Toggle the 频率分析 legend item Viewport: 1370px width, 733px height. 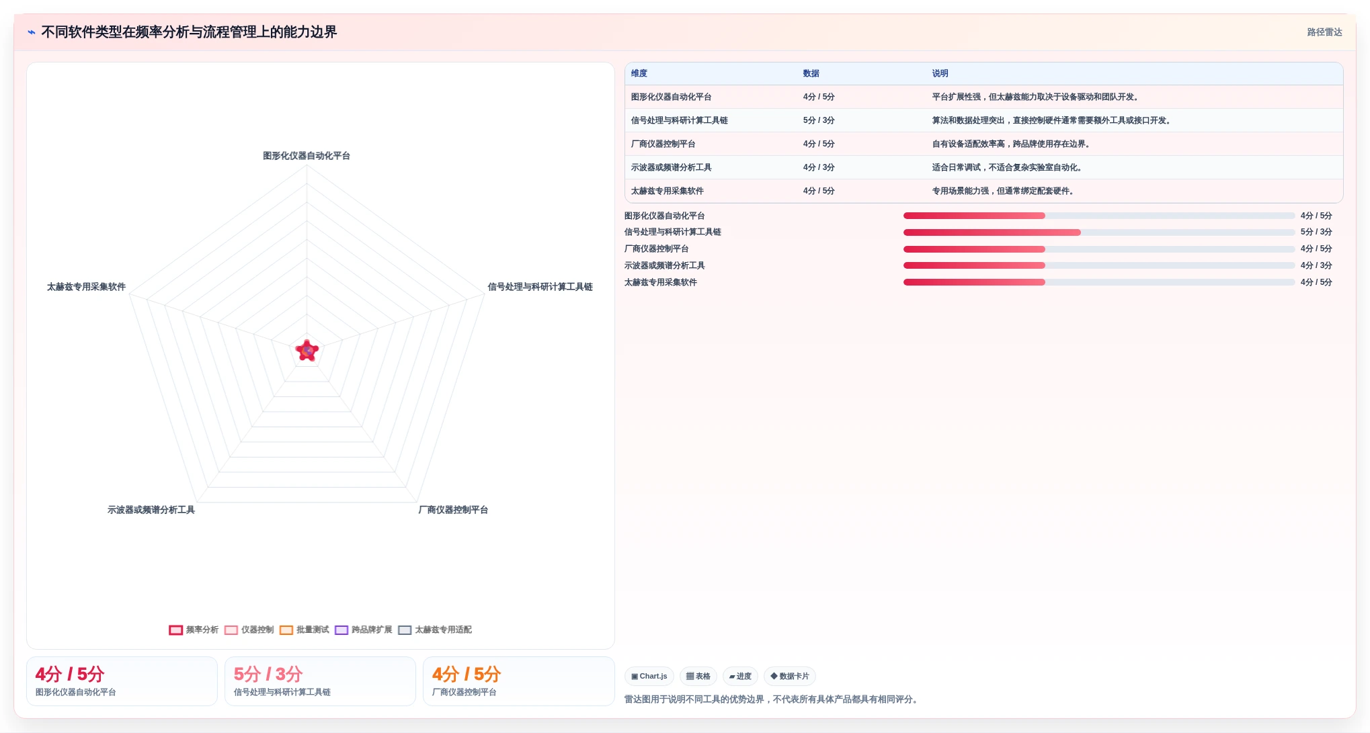pos(194,630)
